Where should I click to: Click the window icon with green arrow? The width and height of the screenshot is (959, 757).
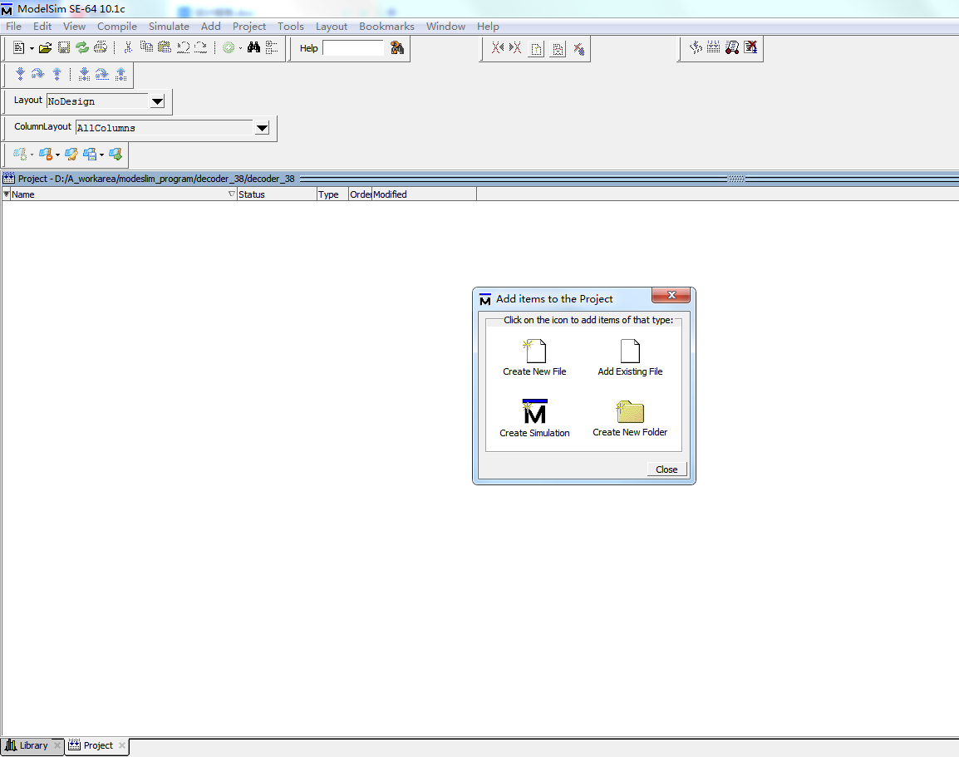(x=116, y=154)
